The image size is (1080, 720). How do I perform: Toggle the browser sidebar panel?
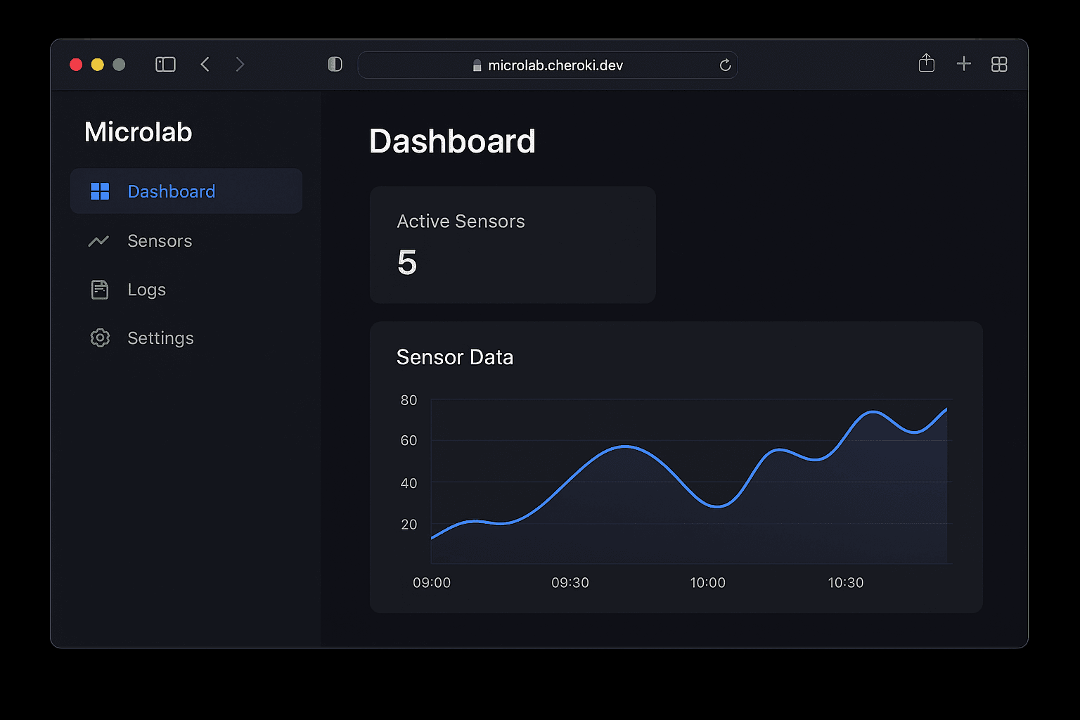point(165,65)
